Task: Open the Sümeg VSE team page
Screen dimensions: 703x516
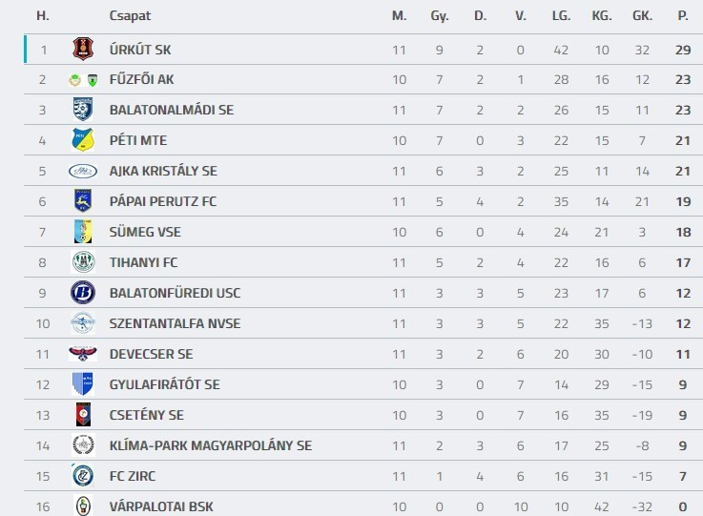Action: (x=145, y=232)
